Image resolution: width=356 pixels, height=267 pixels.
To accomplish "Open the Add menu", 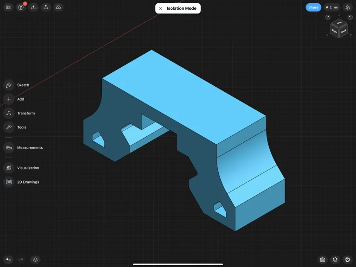I will (9, 99).
